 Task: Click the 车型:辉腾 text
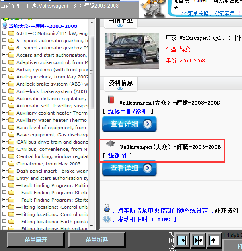tap(178, 49)
